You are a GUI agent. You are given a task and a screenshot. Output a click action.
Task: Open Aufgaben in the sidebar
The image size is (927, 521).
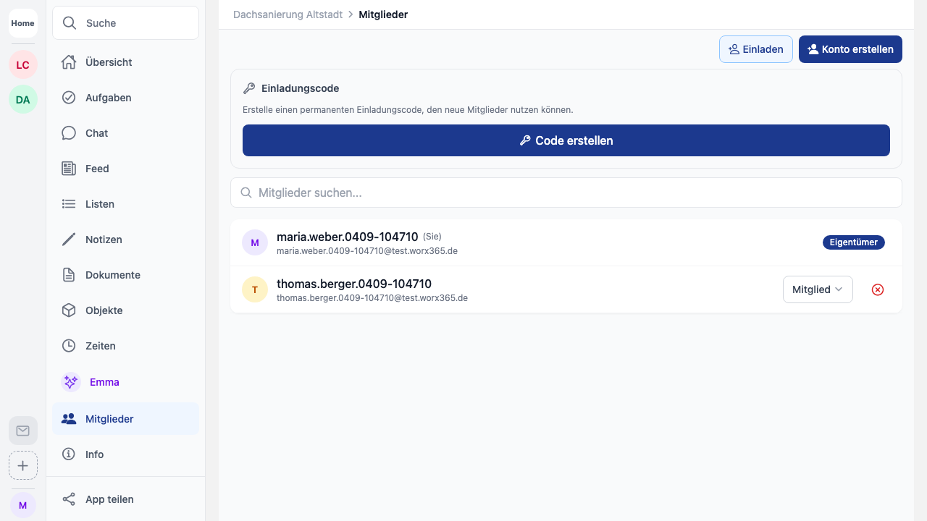108,98
